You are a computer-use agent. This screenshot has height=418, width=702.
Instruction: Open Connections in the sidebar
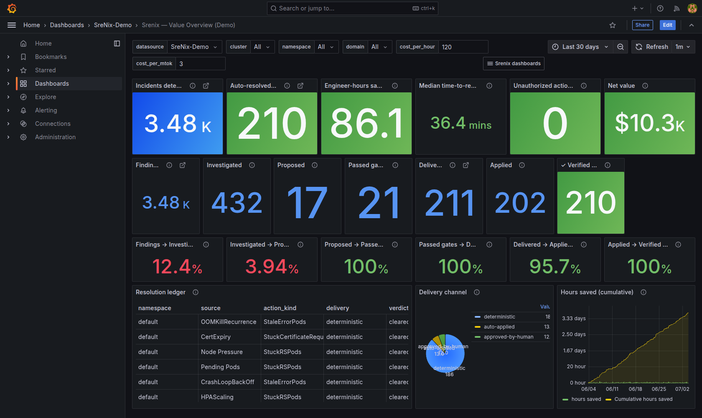(x=53, y=124)
